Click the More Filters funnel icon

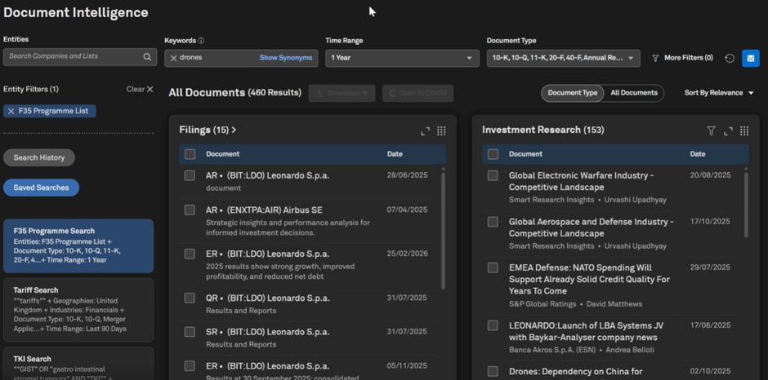pyautogui.click(x=655, y=58)
